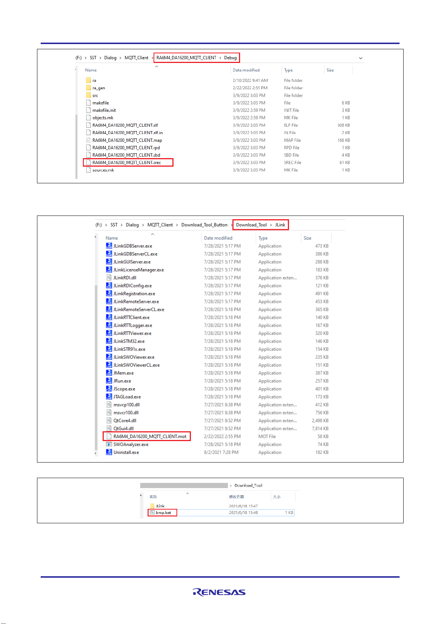
Task: Select RA6M4_DA16200_MQTT_CLIENT.srec file
Action: click(x=127, y=163)
